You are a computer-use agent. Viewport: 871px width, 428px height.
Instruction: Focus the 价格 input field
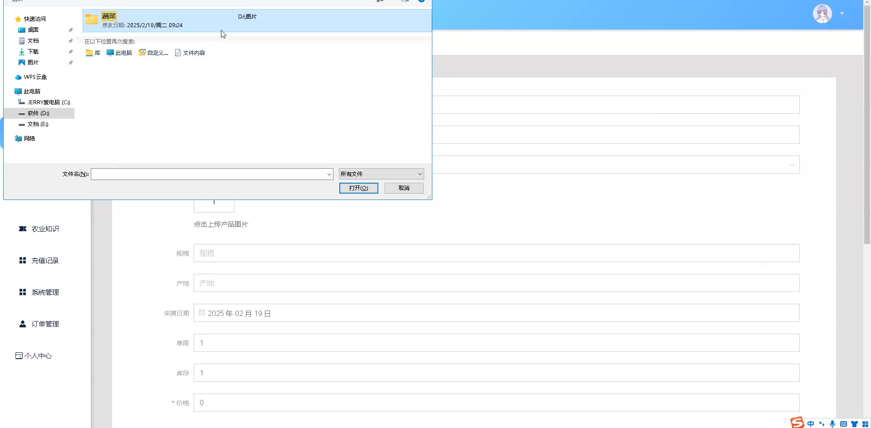pyautogui.click(x=496, y=403)
